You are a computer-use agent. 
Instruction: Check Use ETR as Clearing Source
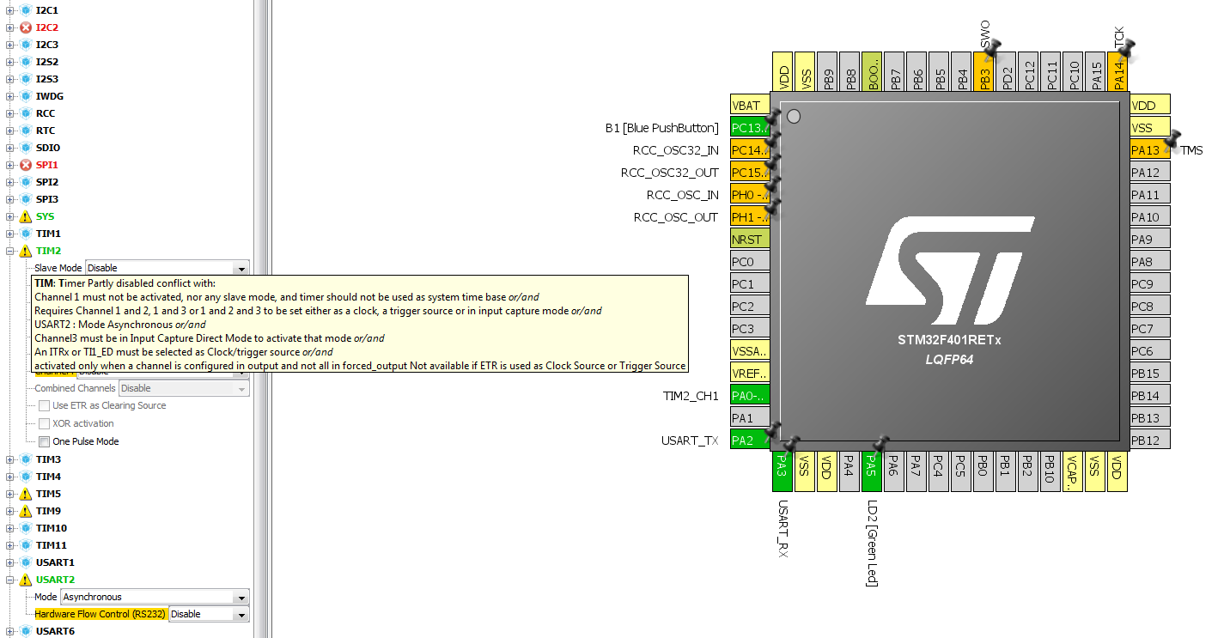(x=45, y=405)
